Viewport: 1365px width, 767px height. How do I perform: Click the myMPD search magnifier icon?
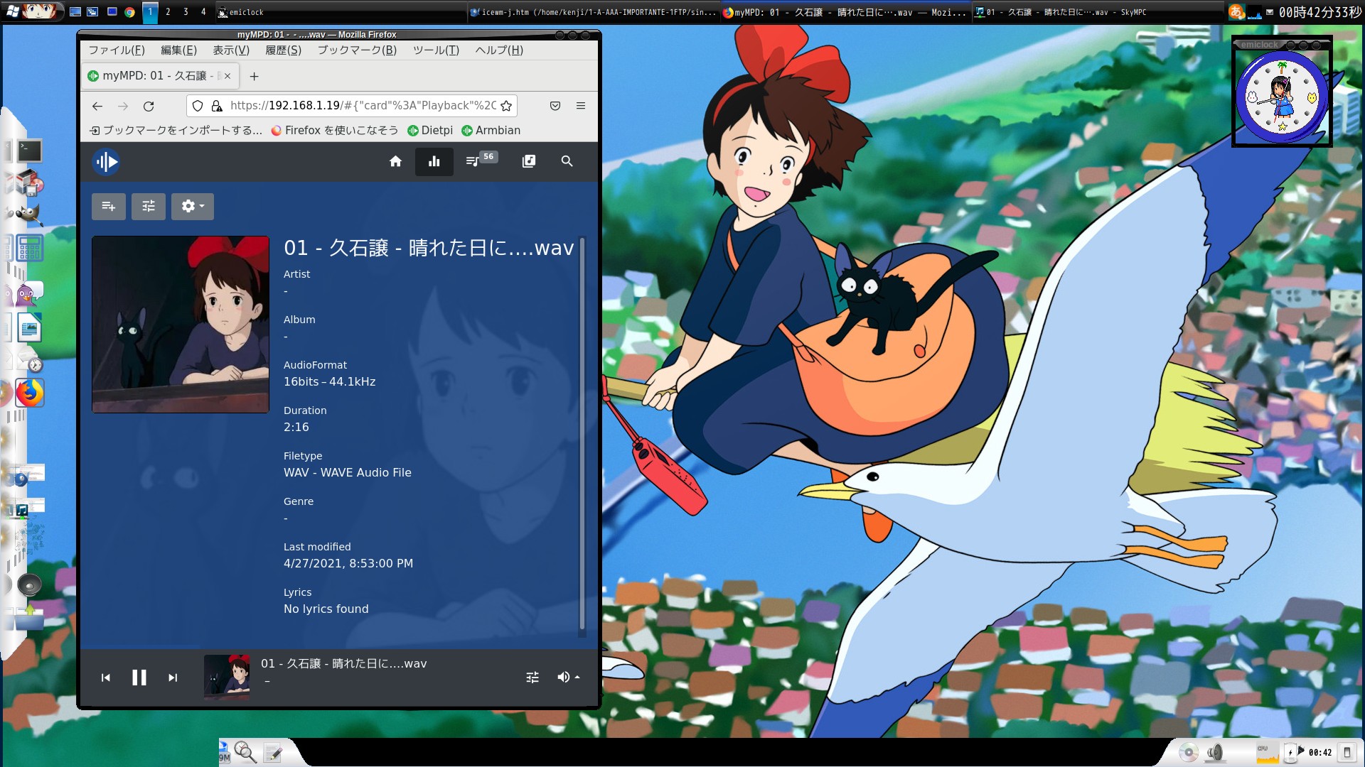click(567, 161)
